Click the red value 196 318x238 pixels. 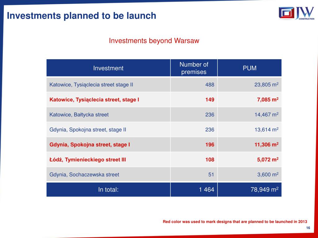click(x=210, y=144)
